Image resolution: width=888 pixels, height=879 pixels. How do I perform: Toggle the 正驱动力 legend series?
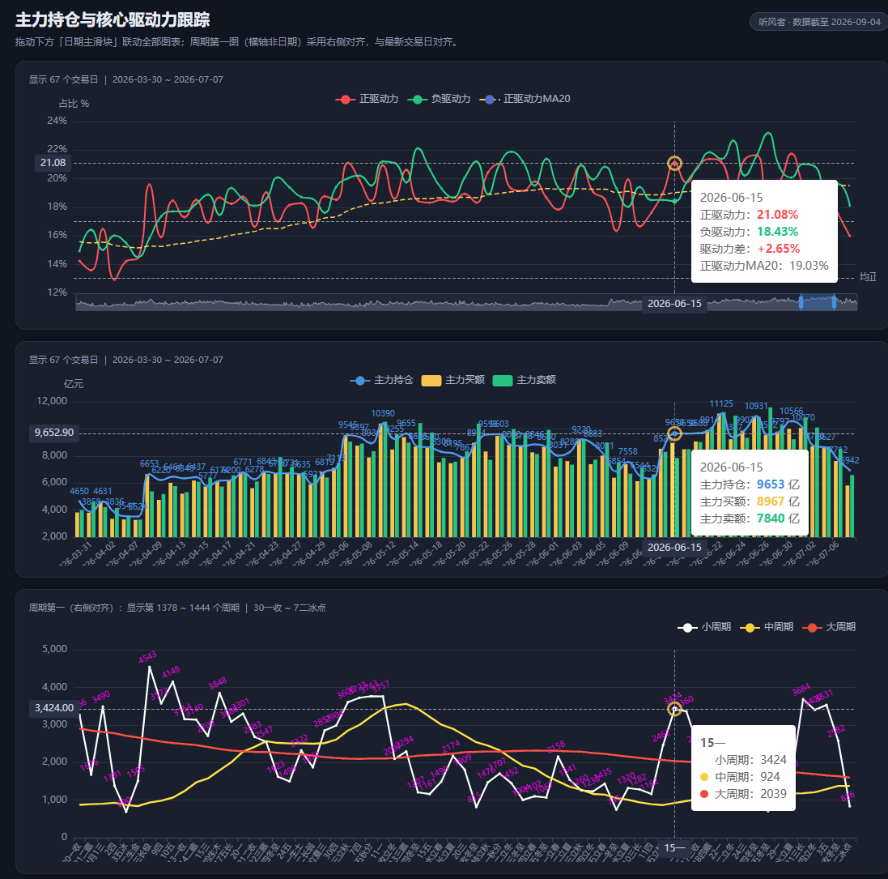click(367, 99)
